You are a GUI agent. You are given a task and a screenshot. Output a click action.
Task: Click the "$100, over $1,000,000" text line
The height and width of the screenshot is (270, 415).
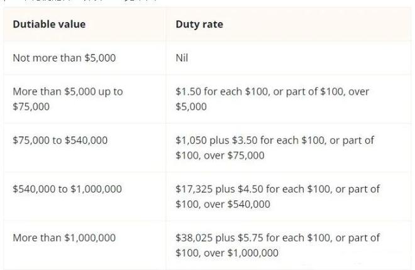pos(227,253)
